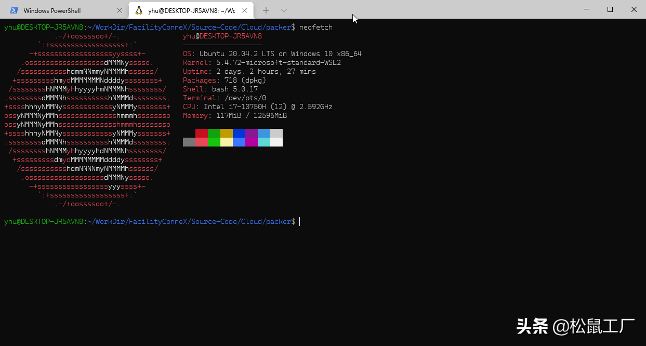Select the yhu@DESKTOP-JR5AVN8 Ubuntu tab
The height and width of the screenshot is (346, 646).
click(191, 10)
